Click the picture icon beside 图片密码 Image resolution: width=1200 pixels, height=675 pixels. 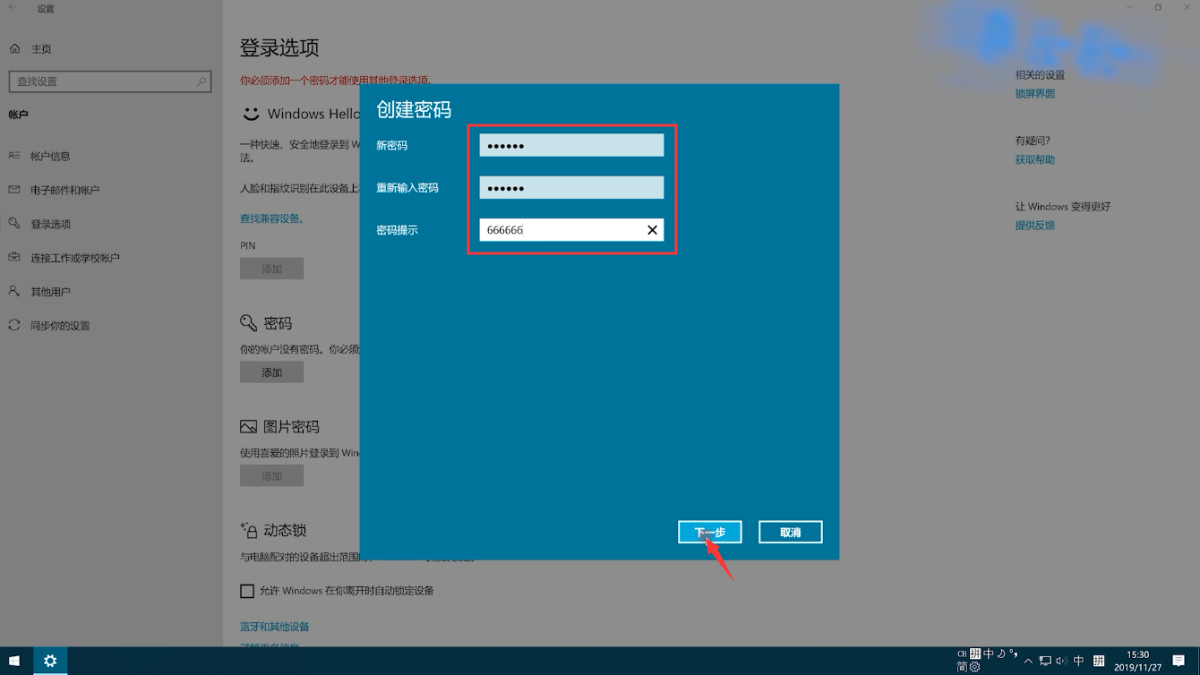click(x=248, y=427)
